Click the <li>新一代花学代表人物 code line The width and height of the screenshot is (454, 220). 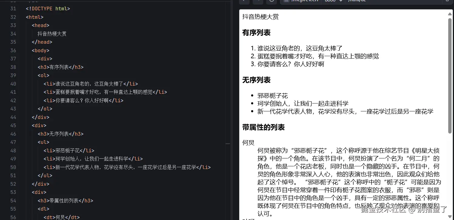pos(127,167)
